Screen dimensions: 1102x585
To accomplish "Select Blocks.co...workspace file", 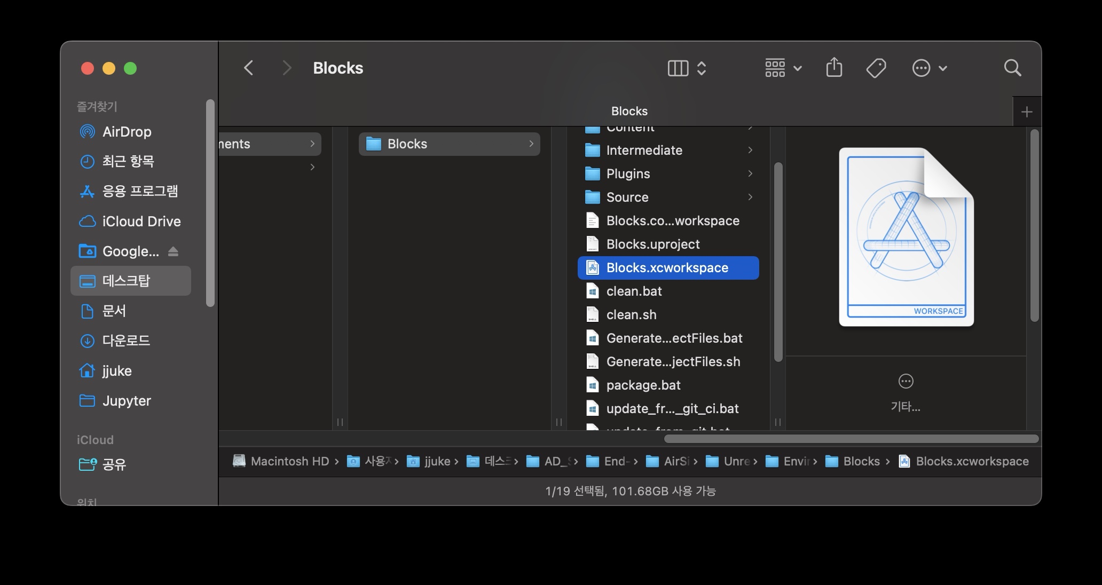I will click(x=668, y=221).
